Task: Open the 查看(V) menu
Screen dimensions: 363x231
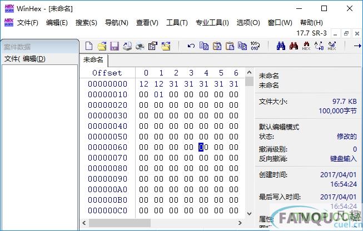Action: click(x=147, y=23)
